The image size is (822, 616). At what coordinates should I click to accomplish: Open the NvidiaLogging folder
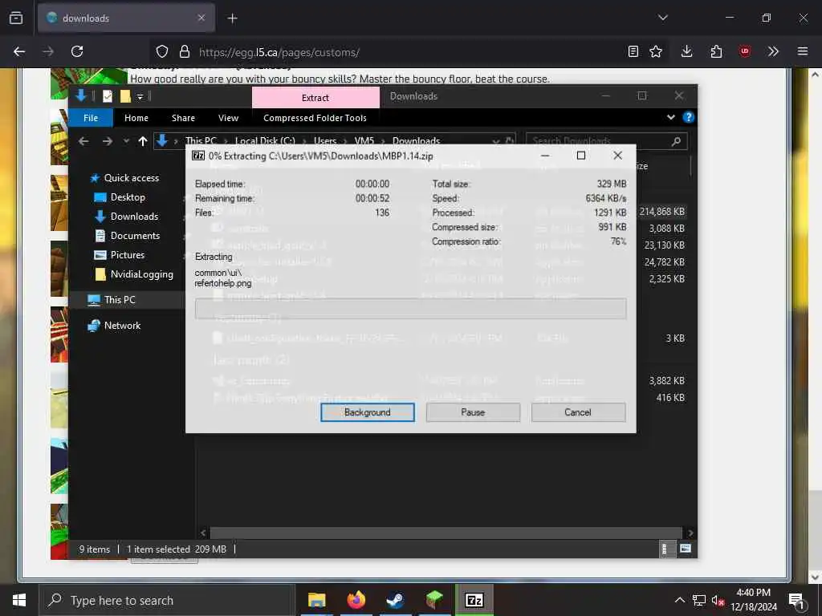(x=141, y=274)
